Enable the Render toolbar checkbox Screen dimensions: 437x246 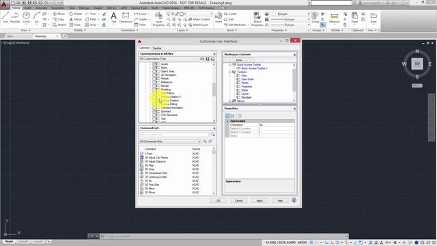pyautogui.click(x=154, y=86)
